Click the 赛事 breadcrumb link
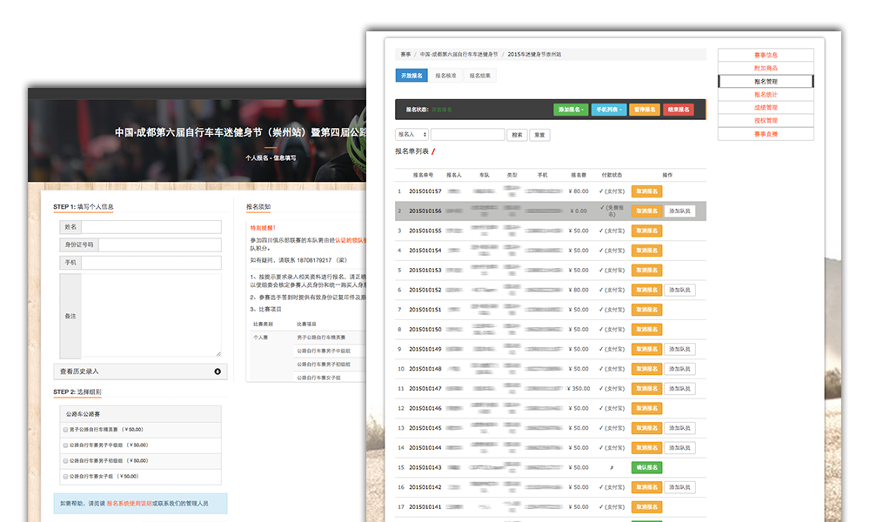The width and height of the screenshot is (870, 522). tap(405, 54)
